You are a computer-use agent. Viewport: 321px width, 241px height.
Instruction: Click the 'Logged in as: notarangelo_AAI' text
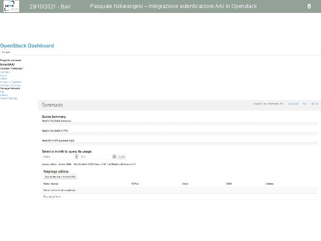pos(268,104)
